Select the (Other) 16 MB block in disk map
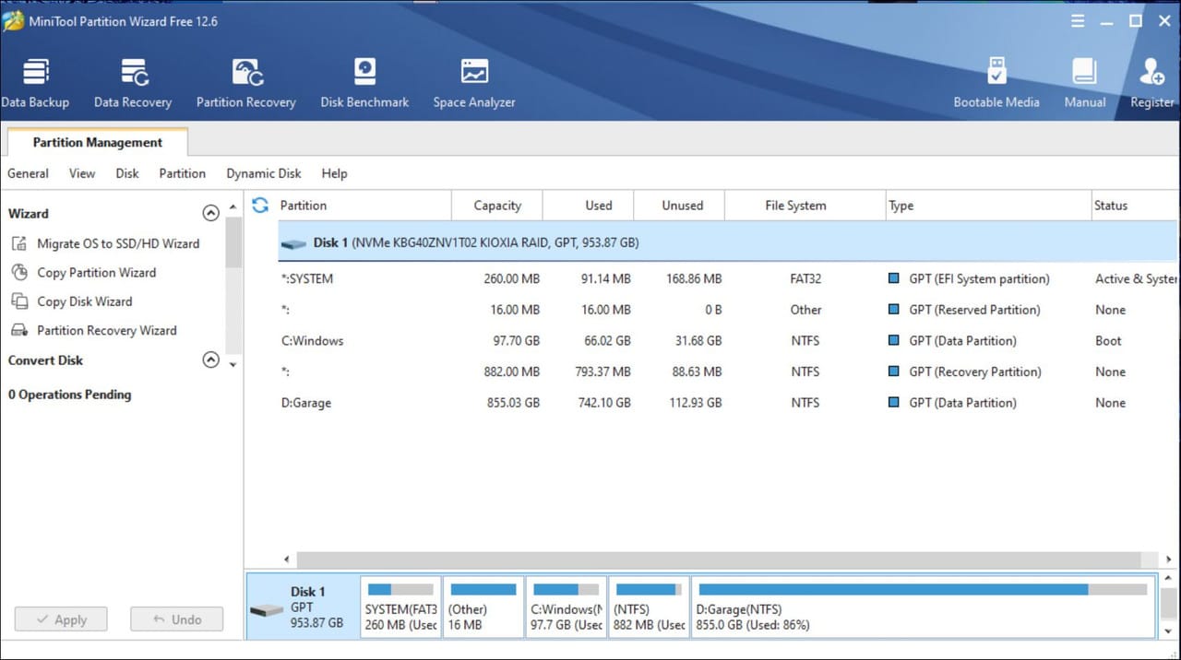Image resolution: width=1181 pixels, height=660 pixels. point(483,607)
